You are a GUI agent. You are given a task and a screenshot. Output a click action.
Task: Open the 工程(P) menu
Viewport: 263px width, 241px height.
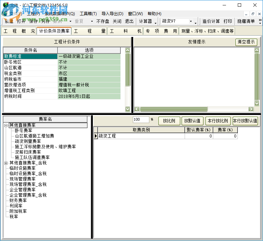click(x=33, y=13)
